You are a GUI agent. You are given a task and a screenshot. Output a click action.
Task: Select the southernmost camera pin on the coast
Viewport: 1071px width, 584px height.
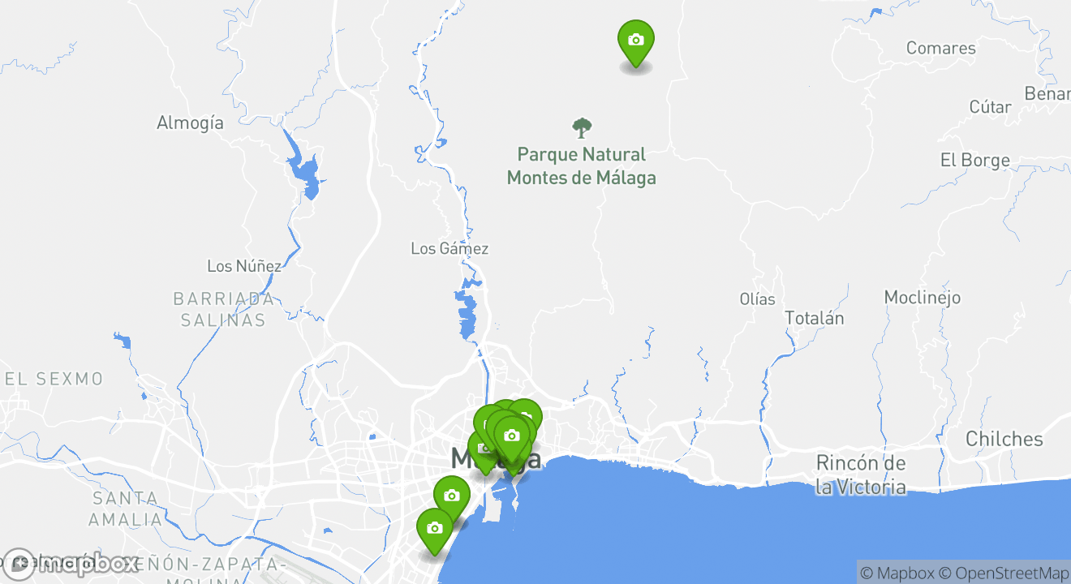434,530
